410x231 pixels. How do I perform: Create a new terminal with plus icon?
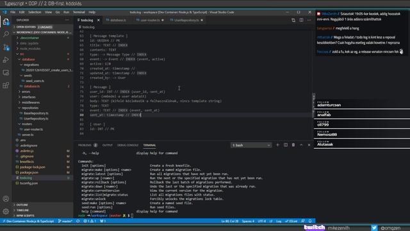pos(277,145)
